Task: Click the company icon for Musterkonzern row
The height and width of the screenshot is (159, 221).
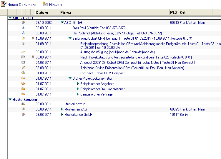Action: 23,104
